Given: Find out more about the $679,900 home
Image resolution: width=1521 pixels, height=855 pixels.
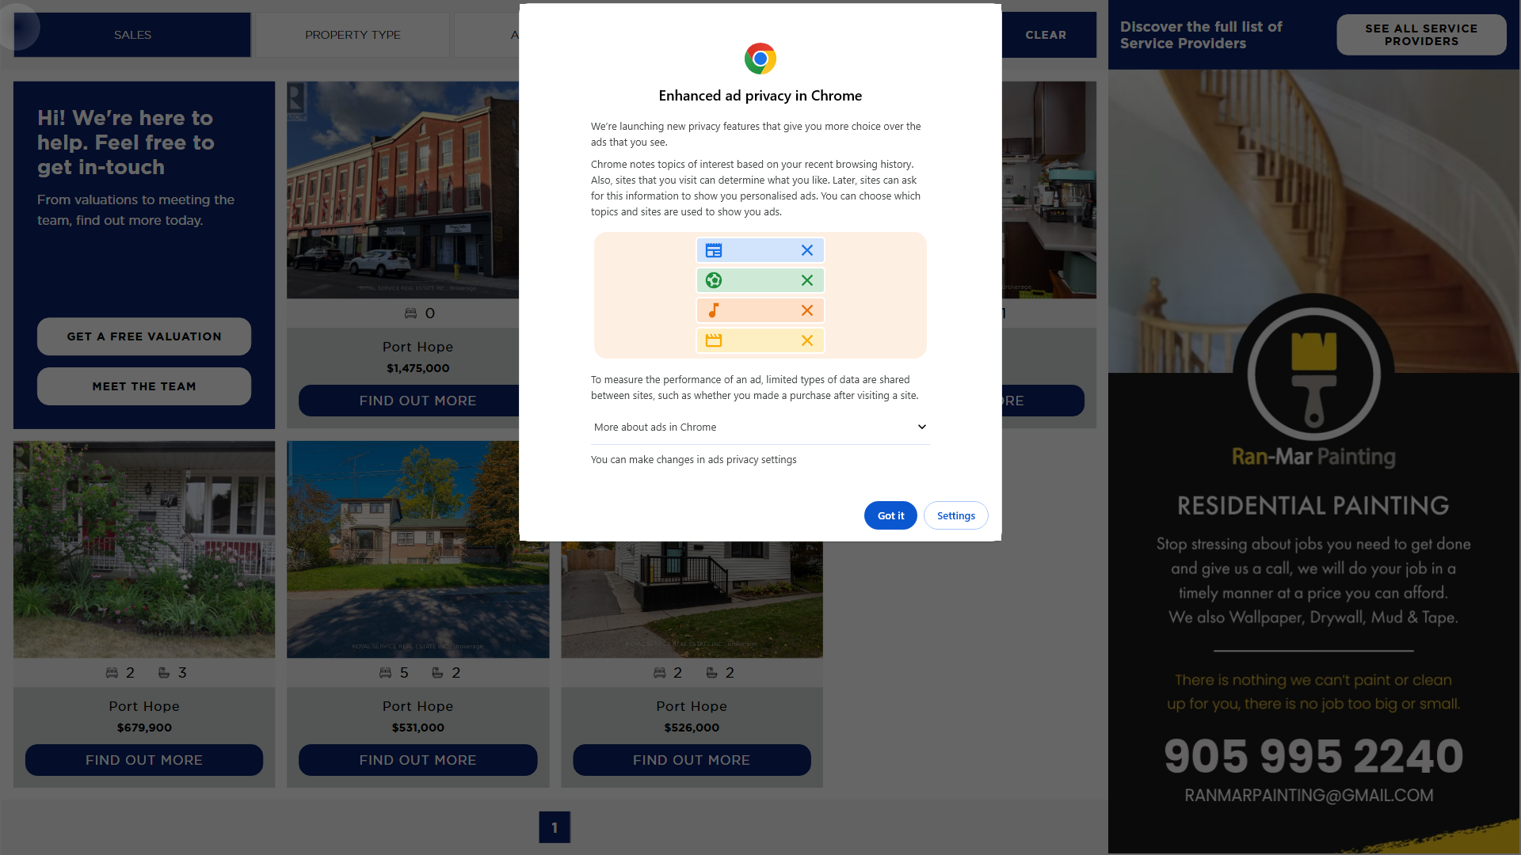Looking at the screenshot, I should click(x=144, y=760).
